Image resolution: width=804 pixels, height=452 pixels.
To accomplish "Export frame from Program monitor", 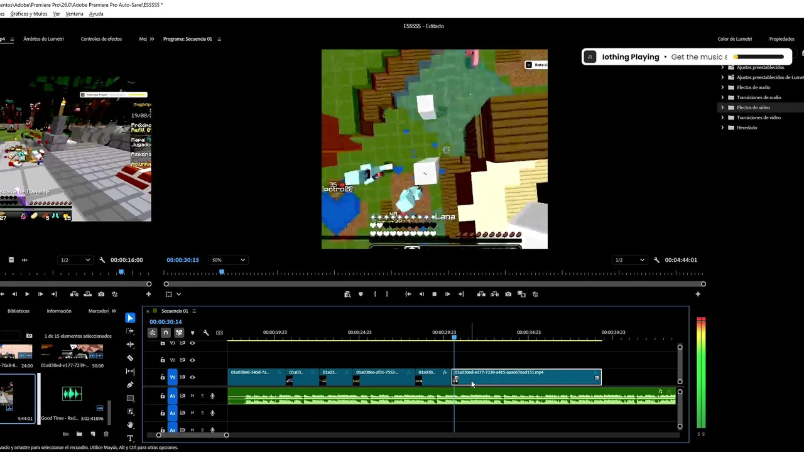I will (x=508, y=294).
